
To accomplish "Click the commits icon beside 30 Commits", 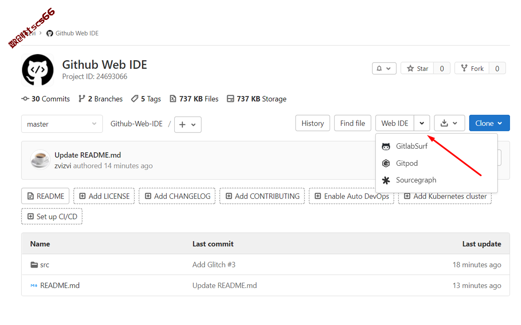I will (25, 99).
